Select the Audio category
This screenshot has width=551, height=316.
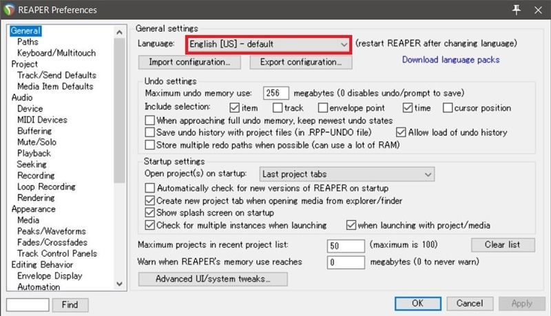[x=22, y=98]
